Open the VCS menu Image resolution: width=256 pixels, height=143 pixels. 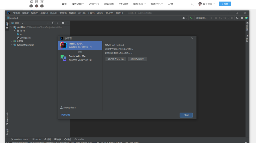coord(100,13)
